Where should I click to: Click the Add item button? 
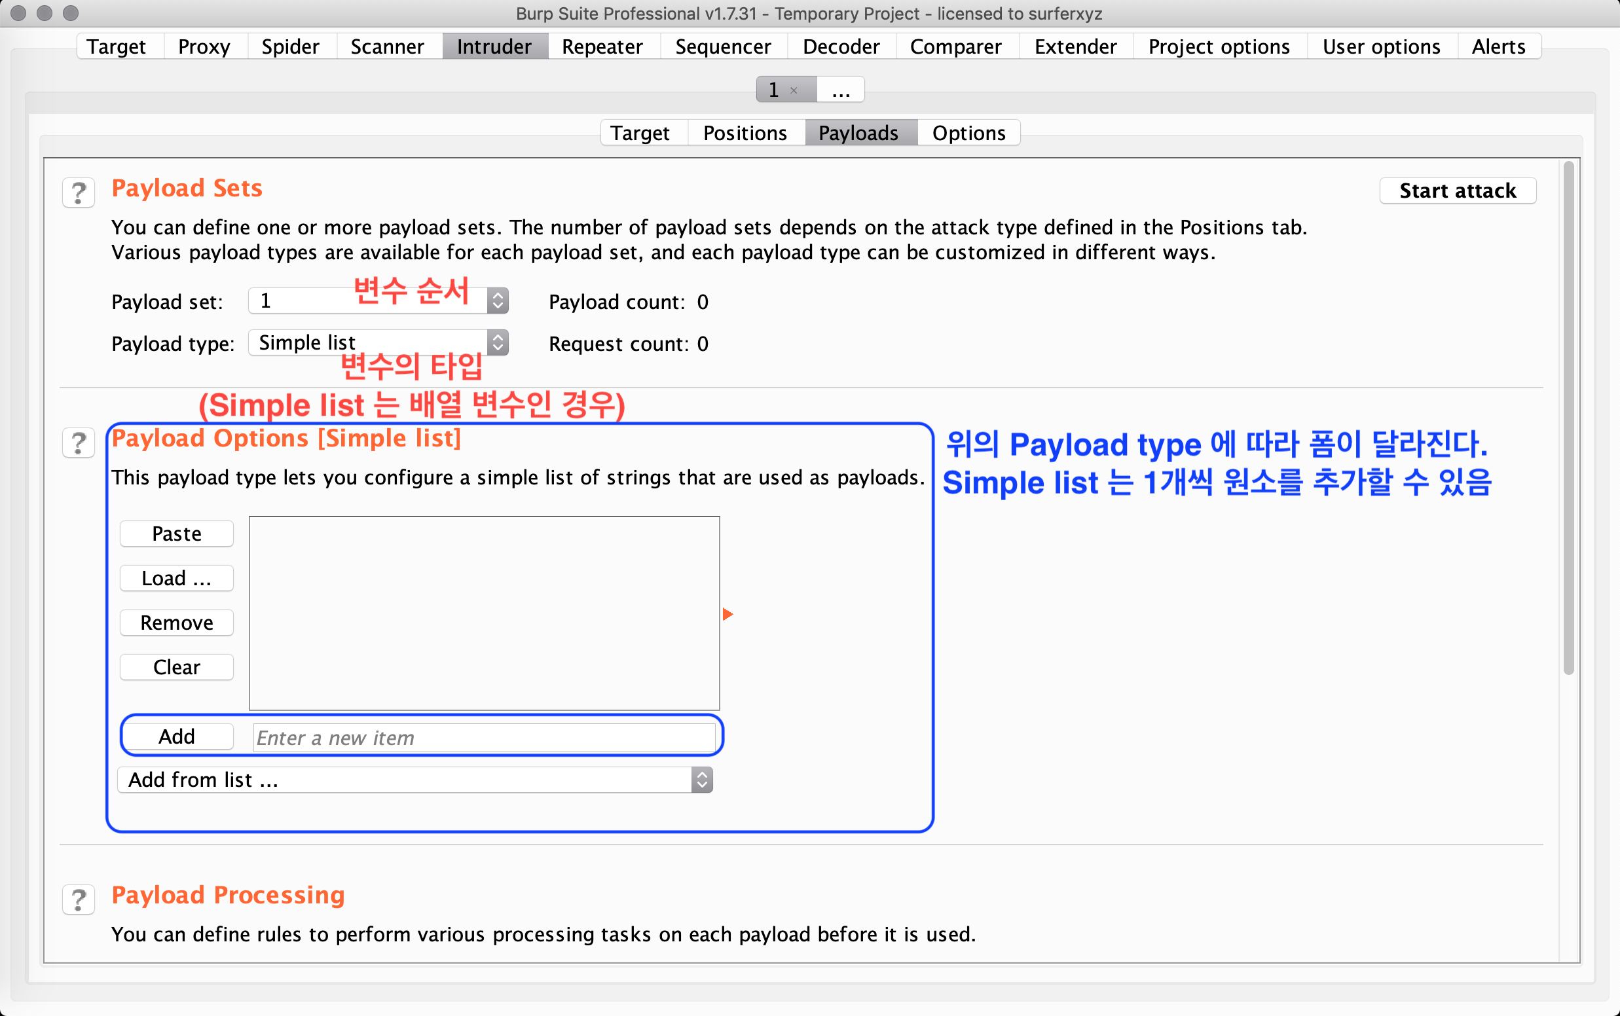(x=177, y=736)
